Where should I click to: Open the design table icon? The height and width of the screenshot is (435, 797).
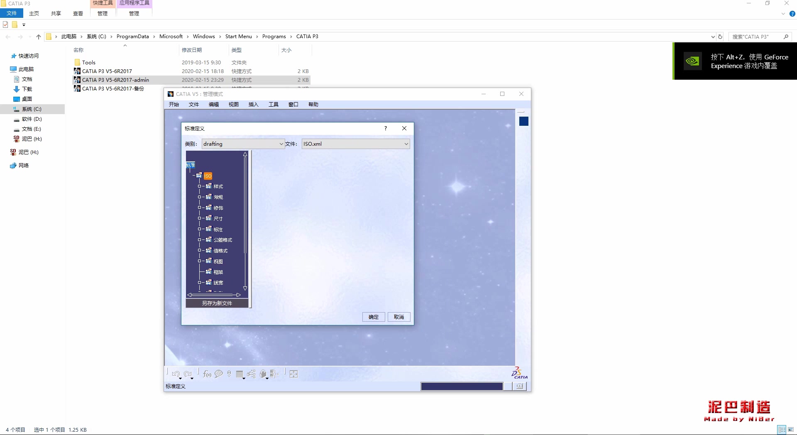click(x=240, y=374)
